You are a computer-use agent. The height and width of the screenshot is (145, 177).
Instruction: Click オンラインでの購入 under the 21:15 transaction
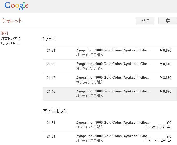(90, 96)
